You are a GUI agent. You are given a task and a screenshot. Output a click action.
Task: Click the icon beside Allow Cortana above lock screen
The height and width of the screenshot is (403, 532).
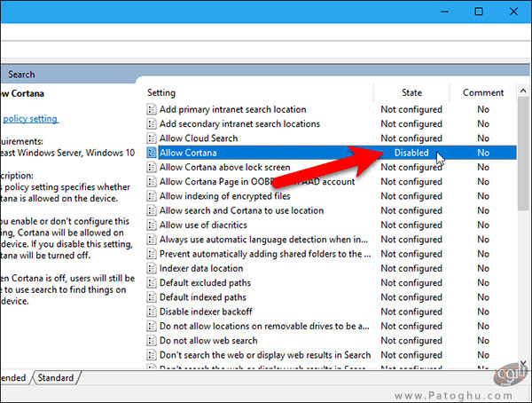coord(152,167)
